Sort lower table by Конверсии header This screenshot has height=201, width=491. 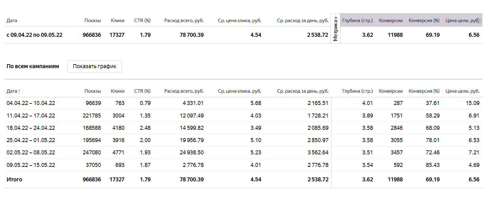tap(391, 91)
